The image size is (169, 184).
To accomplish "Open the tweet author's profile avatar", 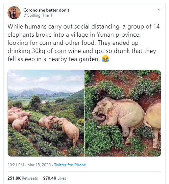I will [14, 13].
